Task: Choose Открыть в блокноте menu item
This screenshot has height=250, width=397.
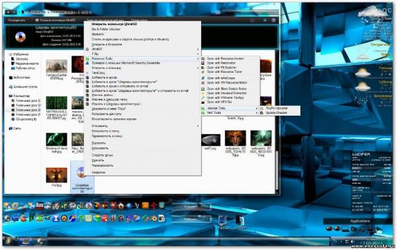Action: [107, 44]
